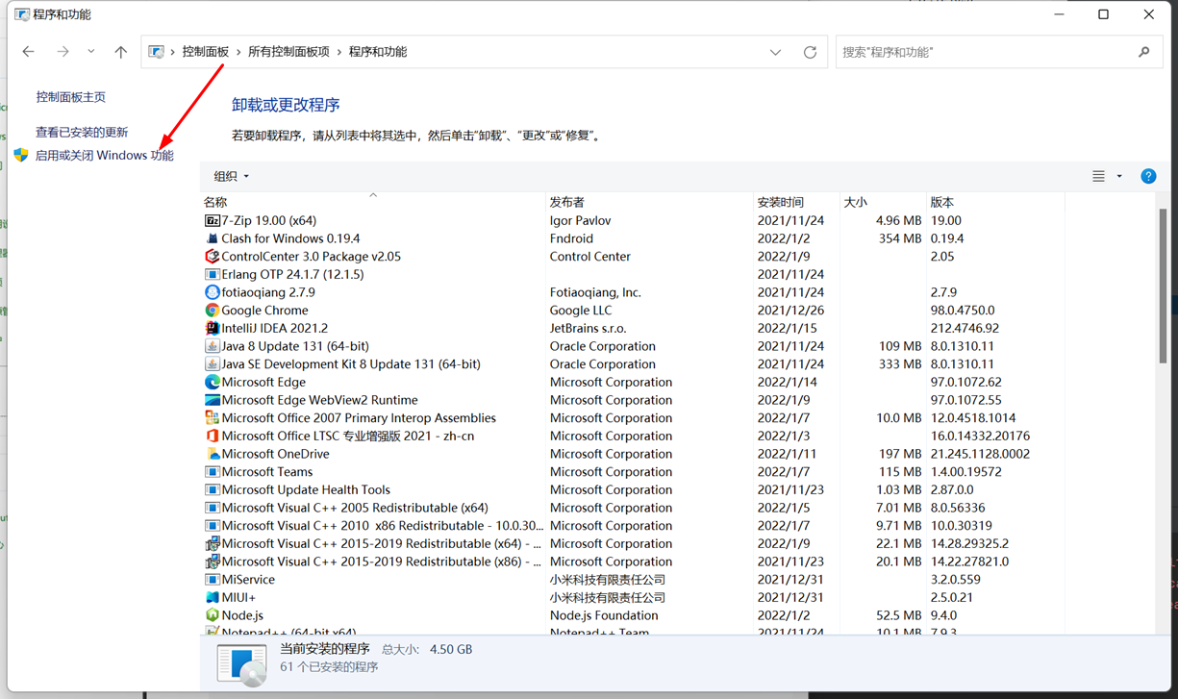
Task: Click the MiService program icon
Action: (213, 580)
